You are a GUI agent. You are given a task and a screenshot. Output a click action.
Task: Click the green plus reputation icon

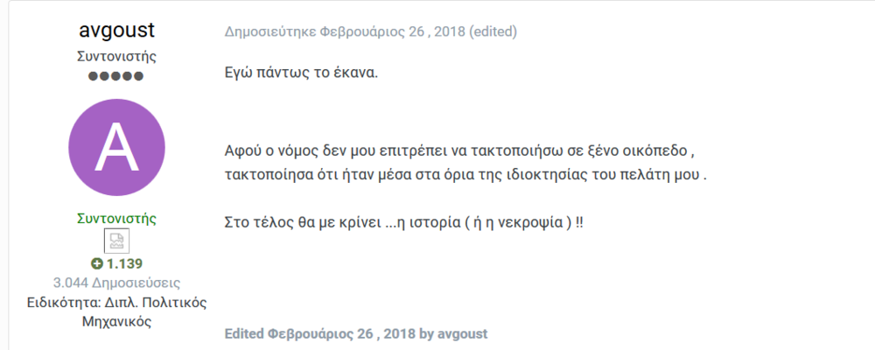(x=97, y=263)
